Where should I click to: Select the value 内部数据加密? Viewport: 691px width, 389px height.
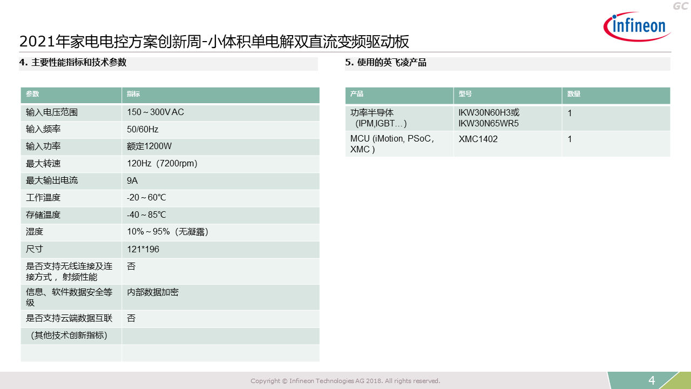coord(153,293)
